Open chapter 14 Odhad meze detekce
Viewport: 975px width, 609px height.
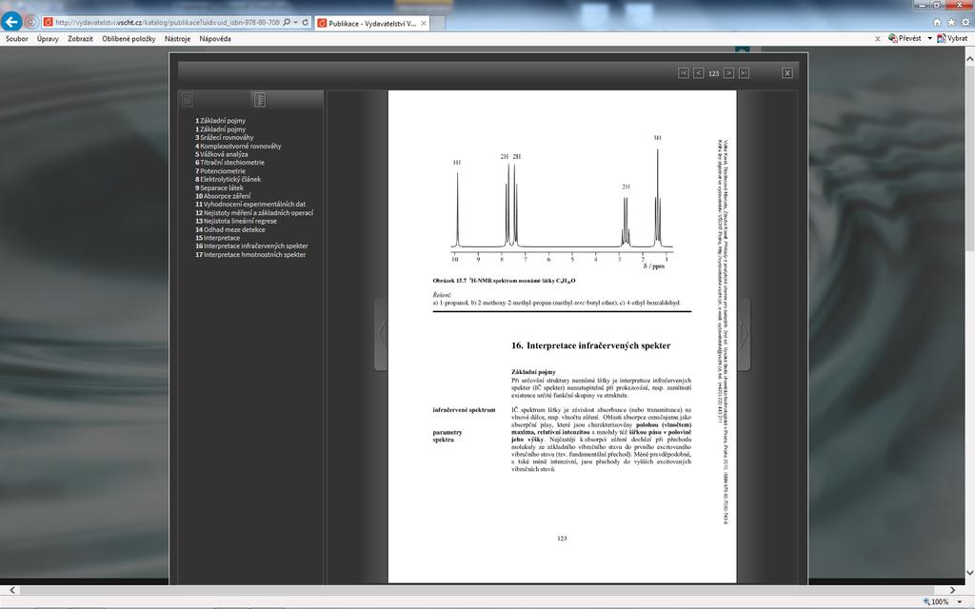230,229
